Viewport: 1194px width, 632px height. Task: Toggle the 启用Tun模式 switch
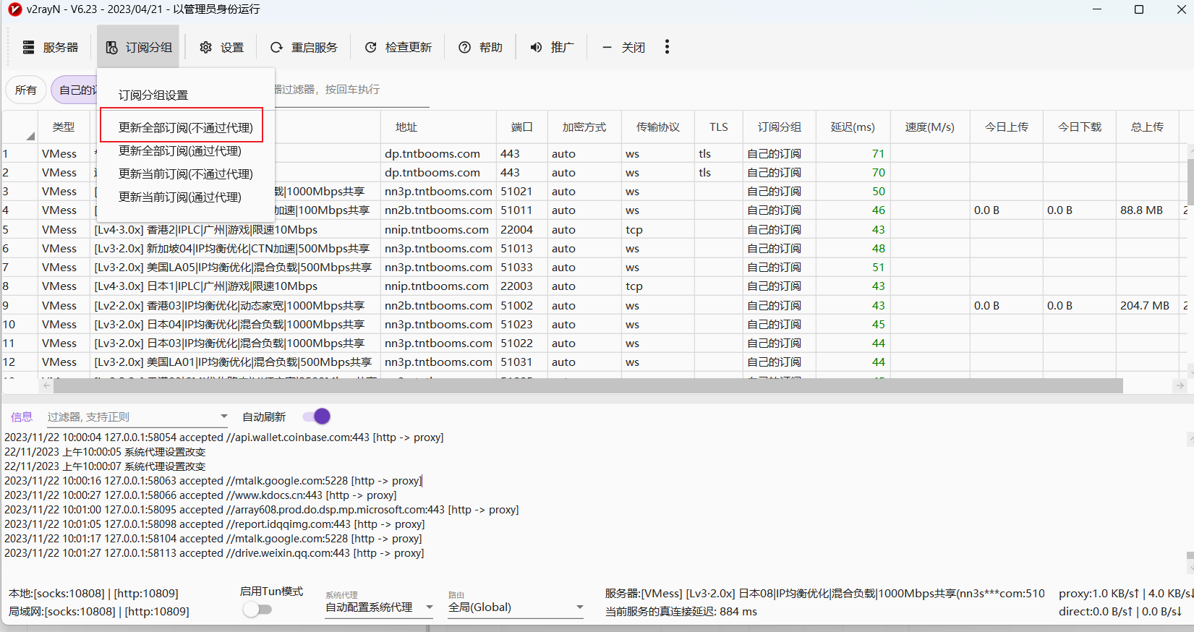[x=257, y=610]
